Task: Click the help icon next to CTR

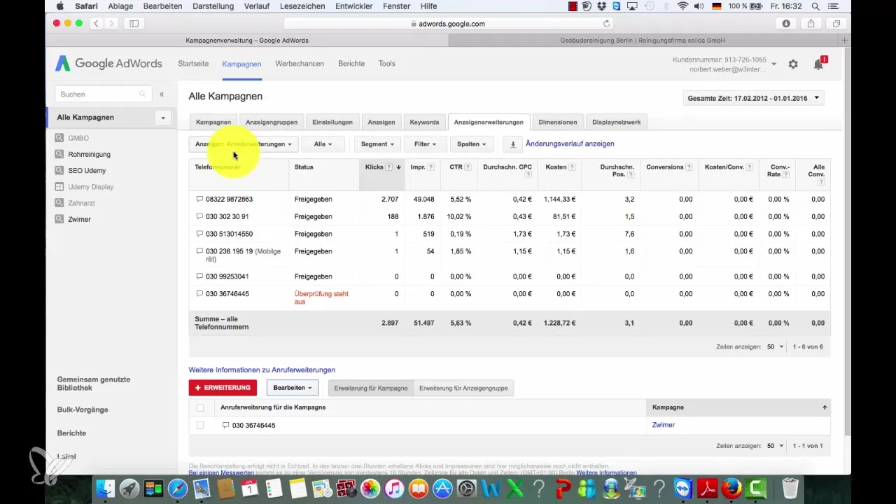Action: [467, 167]
